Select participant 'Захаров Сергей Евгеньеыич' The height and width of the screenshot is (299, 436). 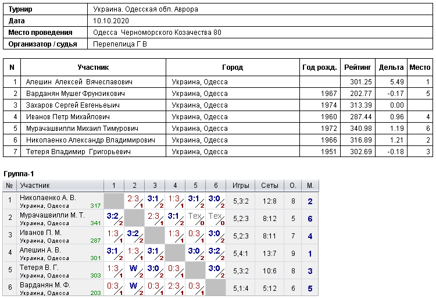pyautogui.click(x=73, y=105)
